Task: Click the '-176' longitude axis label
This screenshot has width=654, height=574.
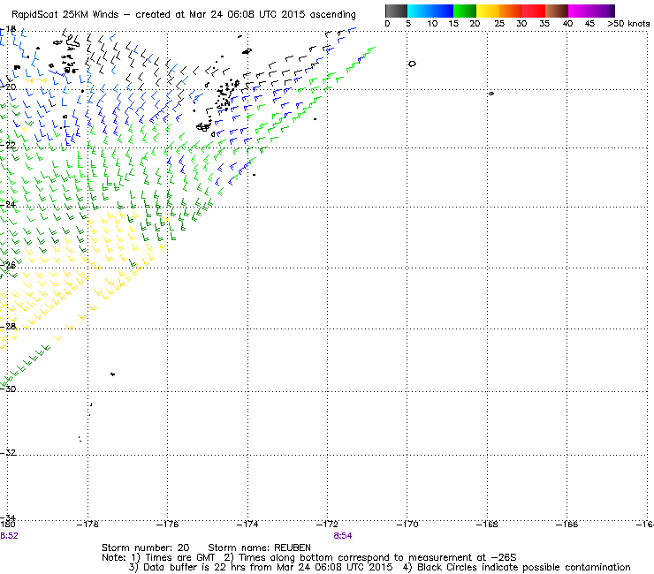Action: pos(167,525)
